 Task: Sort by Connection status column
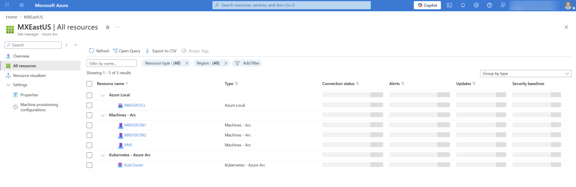[x=341, y=84]
